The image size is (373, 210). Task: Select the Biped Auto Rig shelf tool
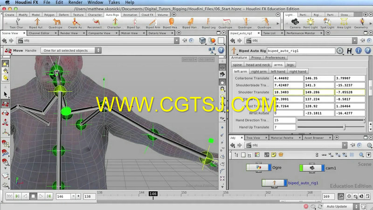coord(37,23)
